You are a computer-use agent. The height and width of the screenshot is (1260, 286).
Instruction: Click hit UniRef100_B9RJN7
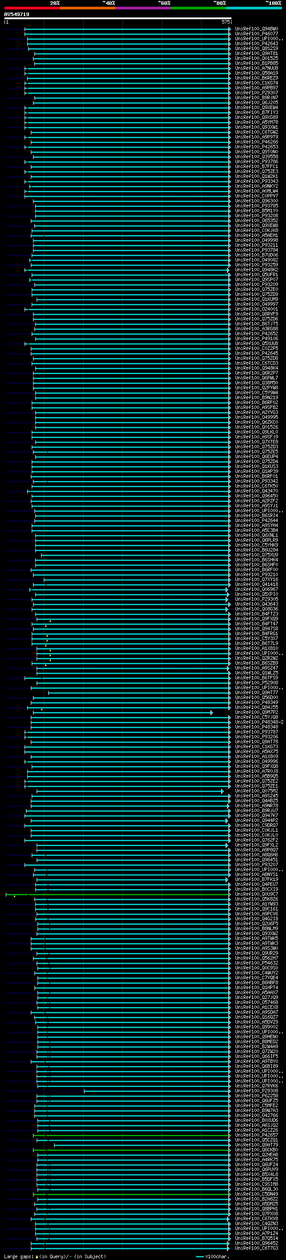click(x=256, y=97)
